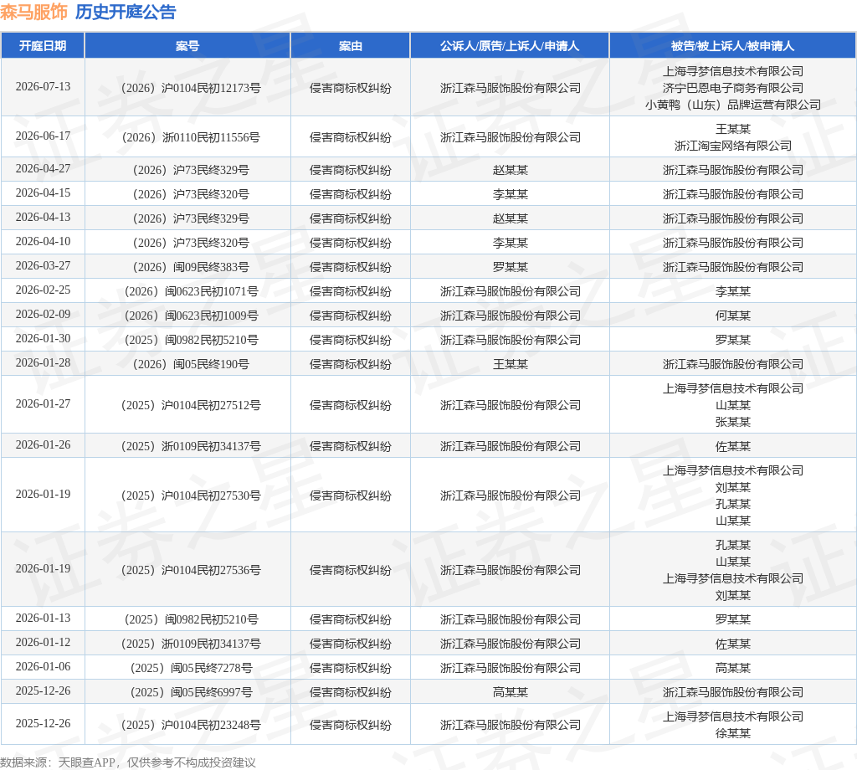Click the 案由 column header
857x770 pixels.
pos(351,46)
